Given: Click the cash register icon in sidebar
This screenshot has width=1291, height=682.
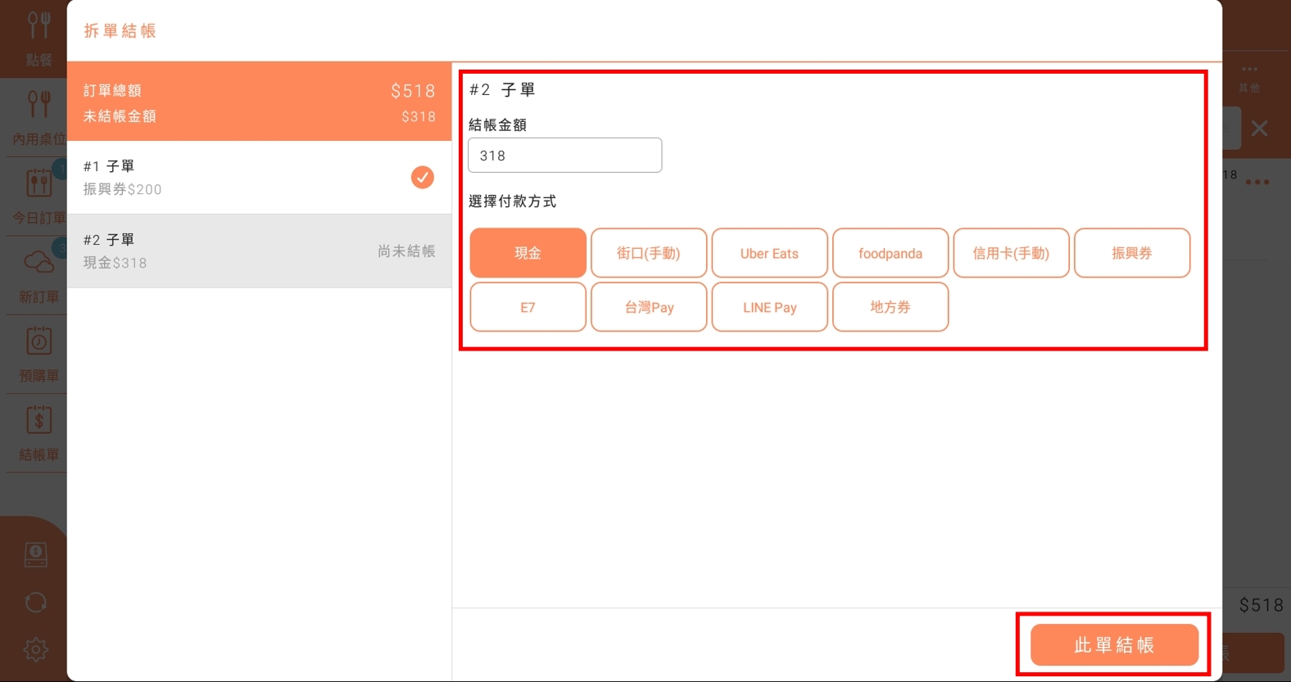Looking at the screenshot, I should (x=35, y=555).
